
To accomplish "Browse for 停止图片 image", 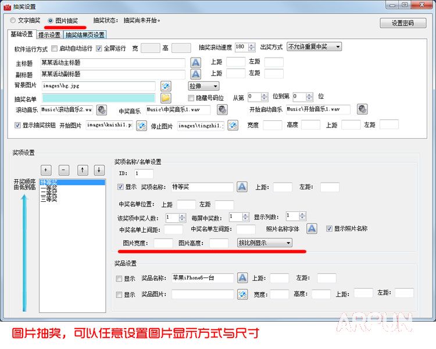I will (233, 125).
